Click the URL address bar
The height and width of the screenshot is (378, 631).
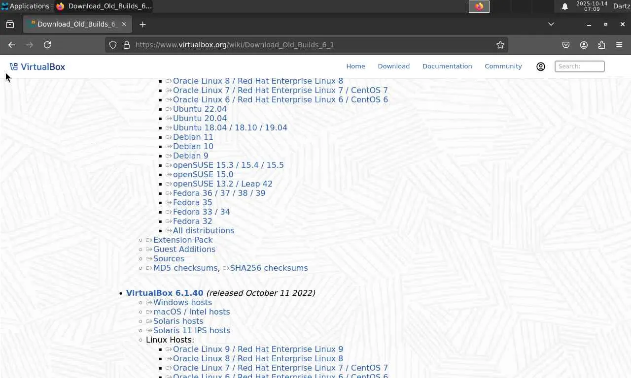306,45
